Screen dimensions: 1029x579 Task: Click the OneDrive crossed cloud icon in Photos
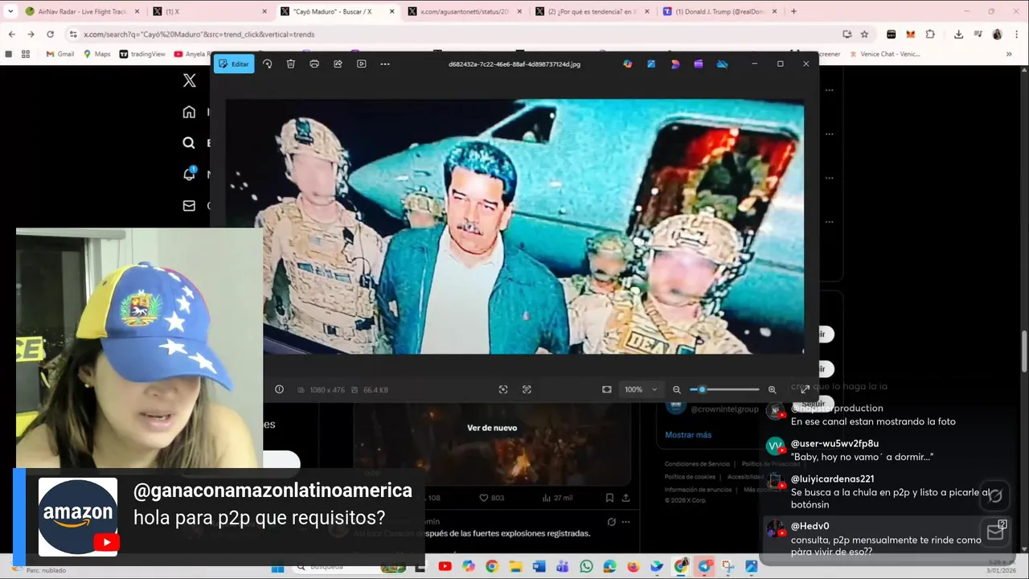(722, 64)
